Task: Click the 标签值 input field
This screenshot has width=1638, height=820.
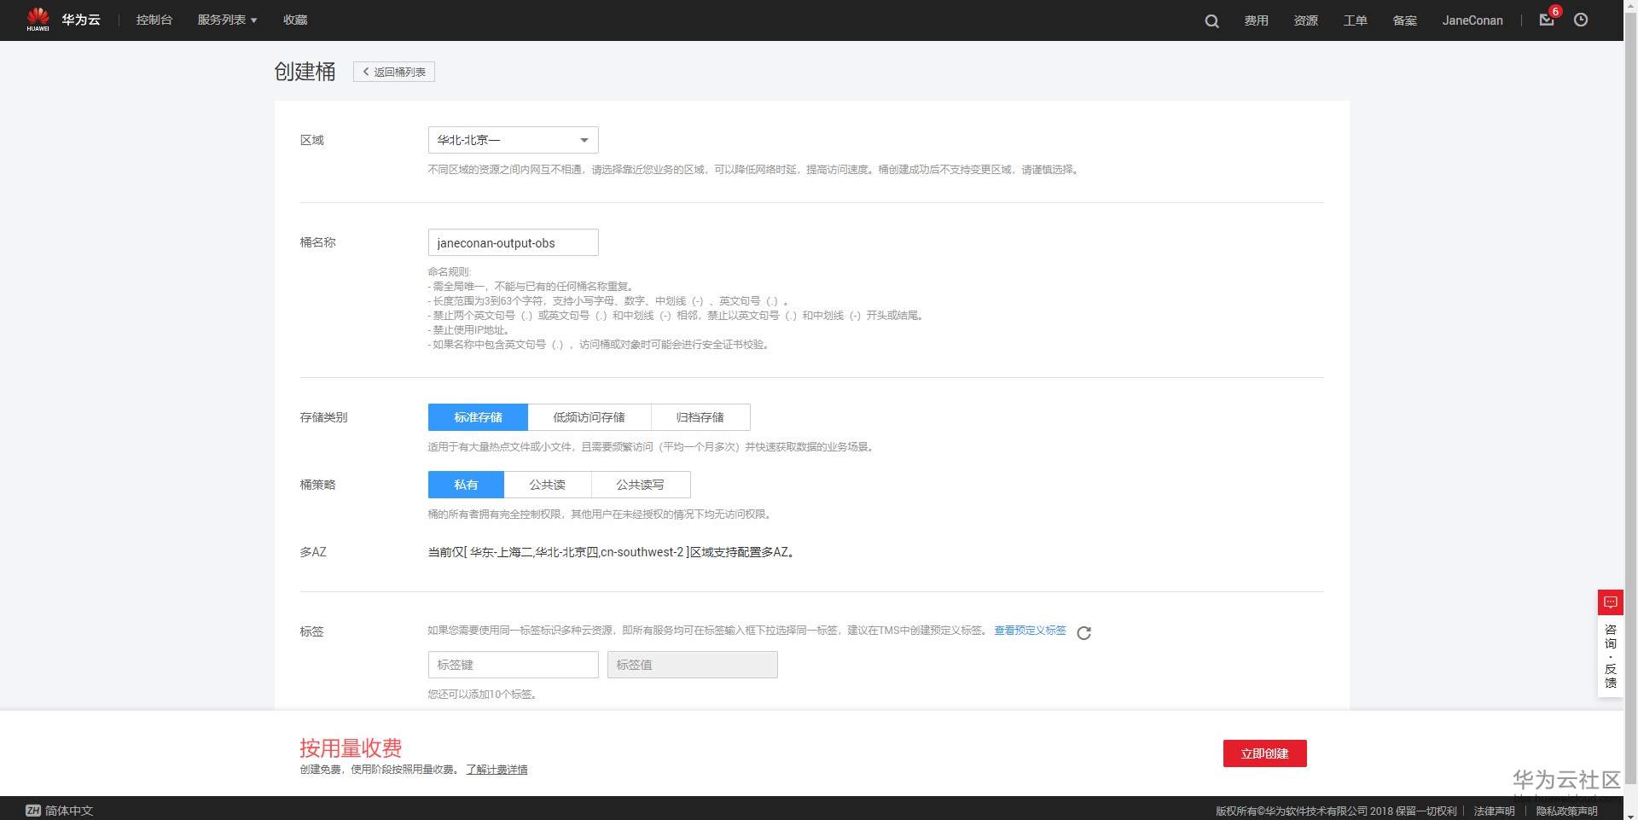Action: (x=692, y=665)
